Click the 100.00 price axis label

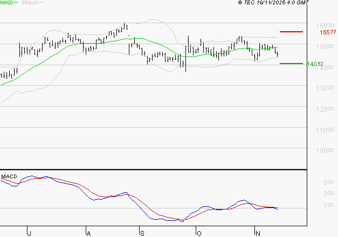(x=325, y=150)
